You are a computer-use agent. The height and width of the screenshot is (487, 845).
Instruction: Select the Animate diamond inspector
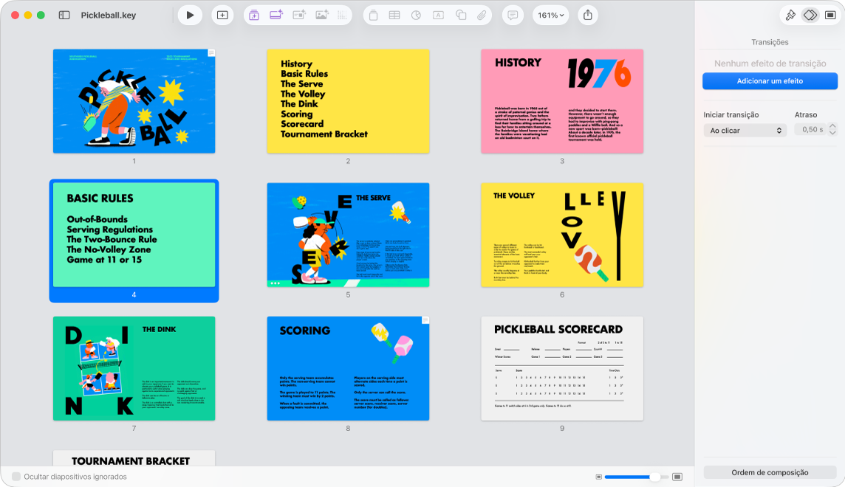pos(810,15)
